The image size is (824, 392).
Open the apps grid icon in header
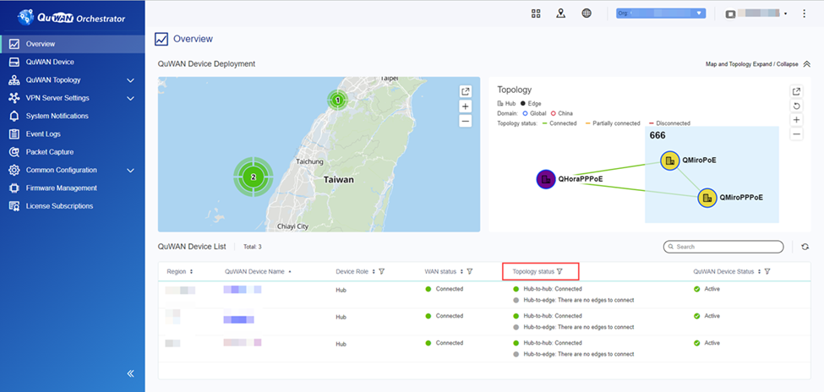[x=536, y=14]
